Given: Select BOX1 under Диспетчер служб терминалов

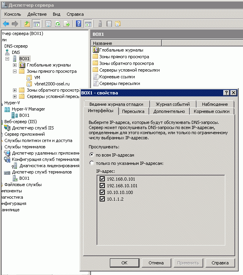Looking at the screenshot, I should pyautogui.click(x=24, y=178).
